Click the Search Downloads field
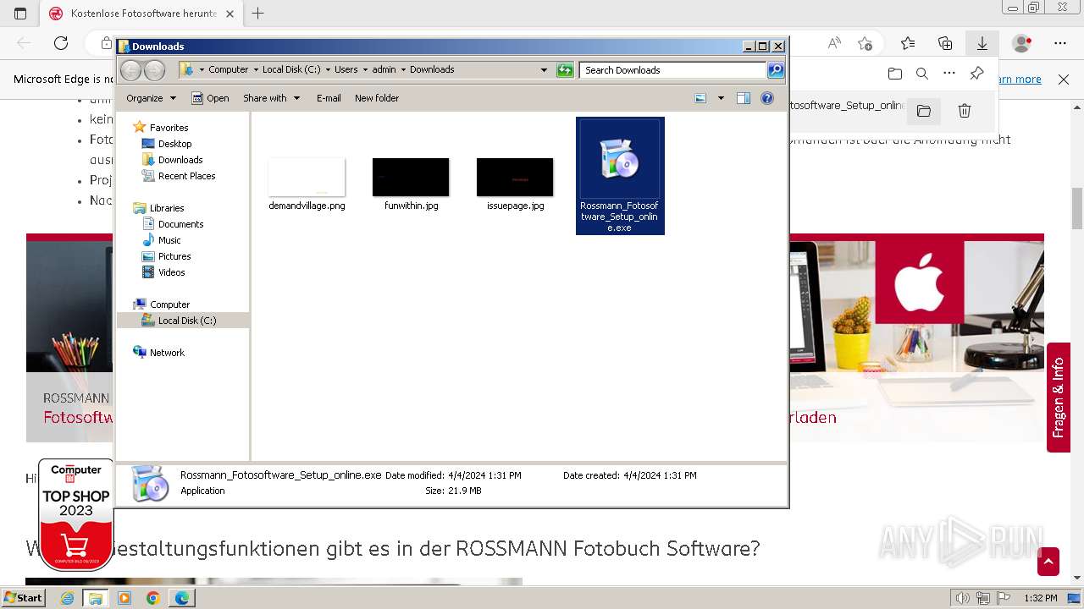This screenshot has height=609, width=1084. pos(673,70)
